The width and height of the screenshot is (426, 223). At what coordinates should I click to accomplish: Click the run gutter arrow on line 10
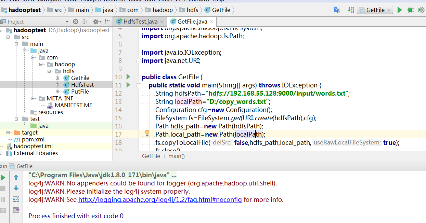tap(128, 77)
